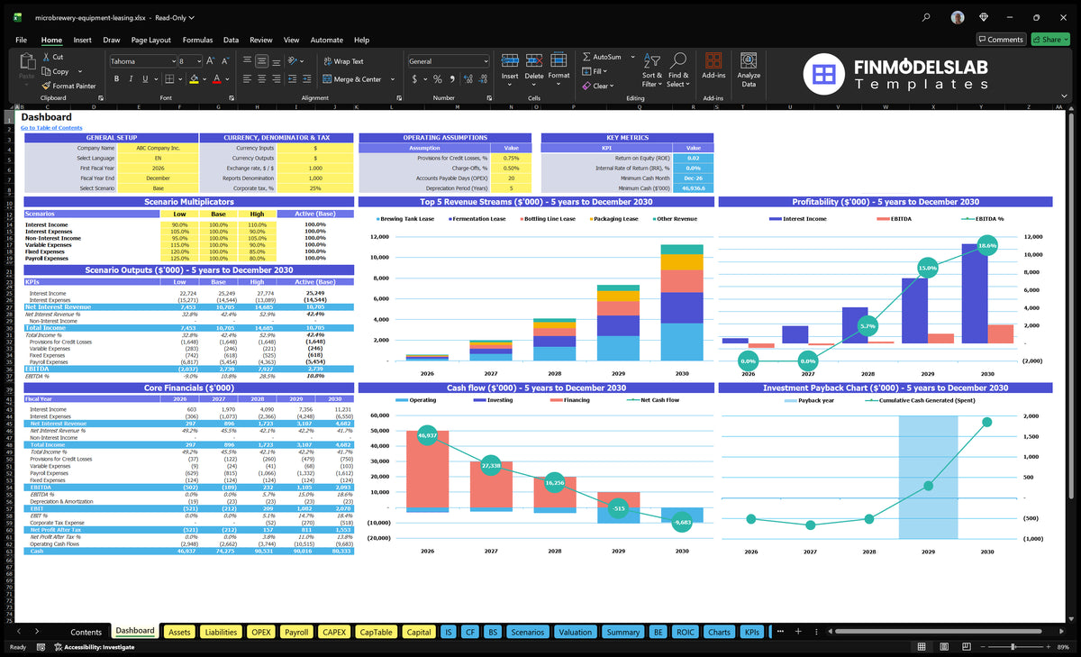Open the Comments pane

pos(1001,40)
